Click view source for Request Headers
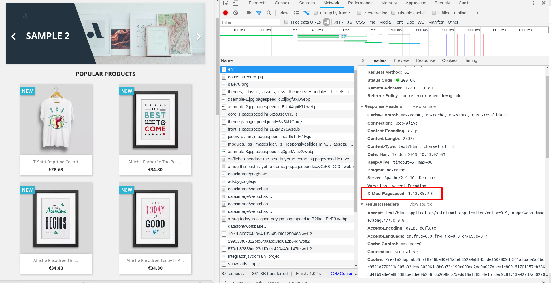551x283 pixels. [421, 204]
